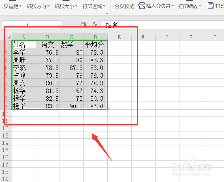Select column A header
The height and width of the screenshot is (182, 224).
pyautogui.click(x=24, y=37)
